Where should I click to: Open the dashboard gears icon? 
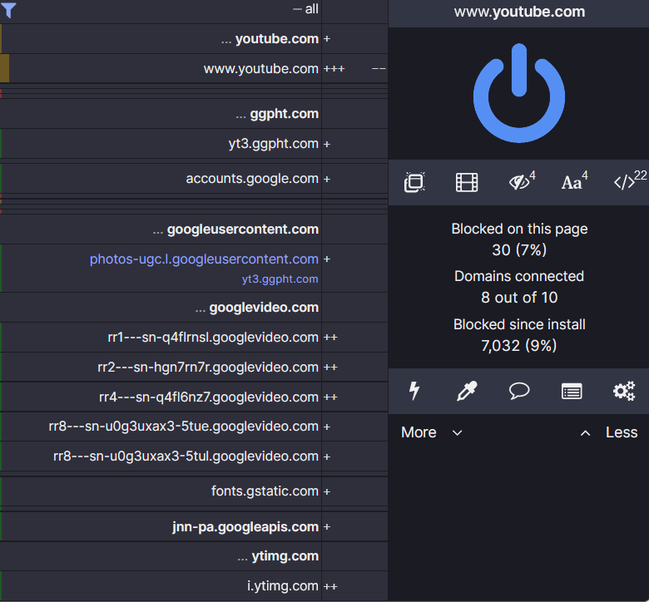click(624, 391)
